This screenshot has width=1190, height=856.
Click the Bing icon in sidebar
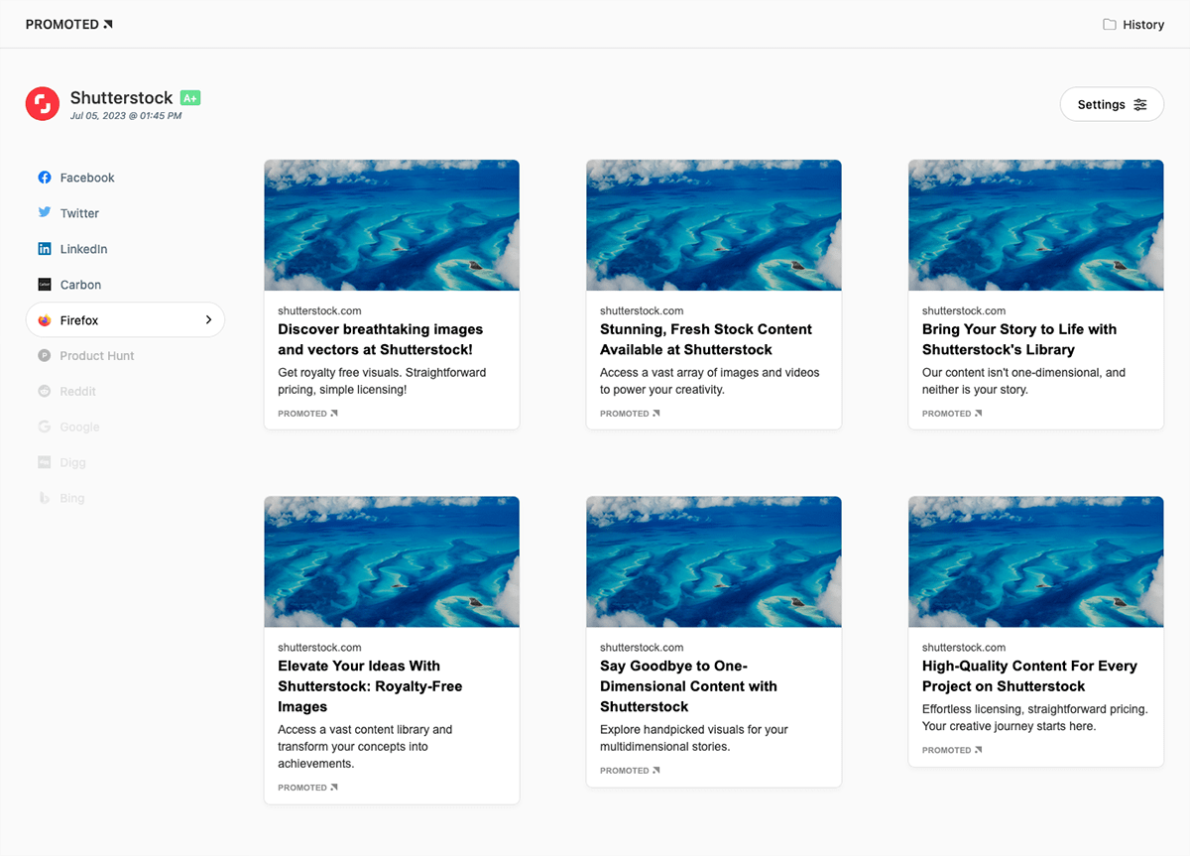point(45,498)
